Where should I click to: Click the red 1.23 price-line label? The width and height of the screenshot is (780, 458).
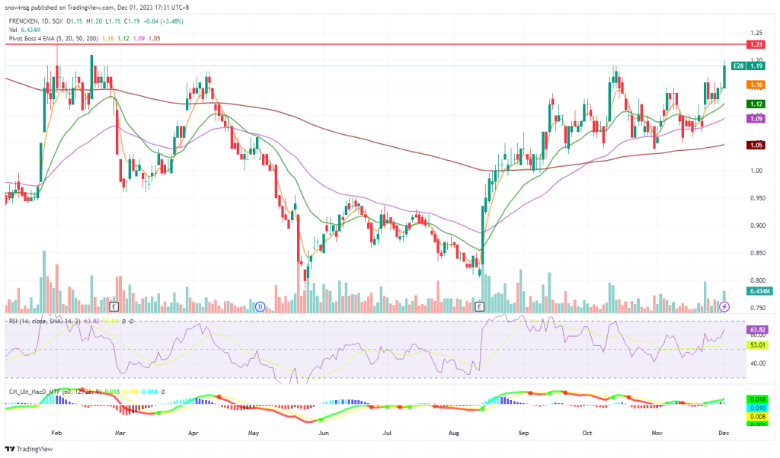pyautogui.click(x=756, y=45)
